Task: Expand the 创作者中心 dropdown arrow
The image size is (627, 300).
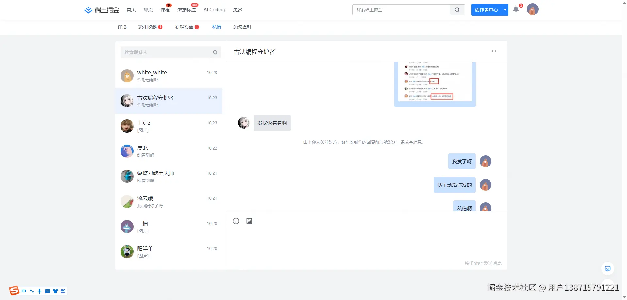Action: pyautogui.click(x=505, y=10)
